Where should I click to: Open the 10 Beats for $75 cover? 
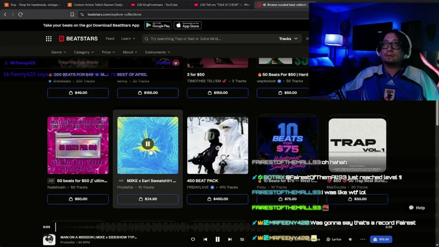click(x=287, y=145)
